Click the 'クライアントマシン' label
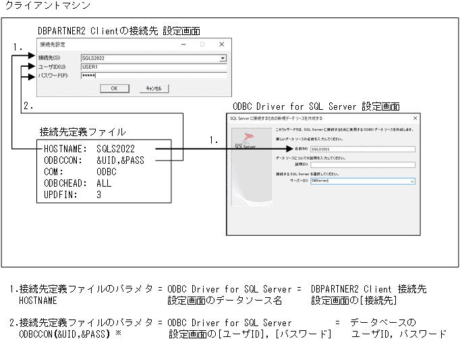Viewport: 460px width, 339px height. (47, 5)
